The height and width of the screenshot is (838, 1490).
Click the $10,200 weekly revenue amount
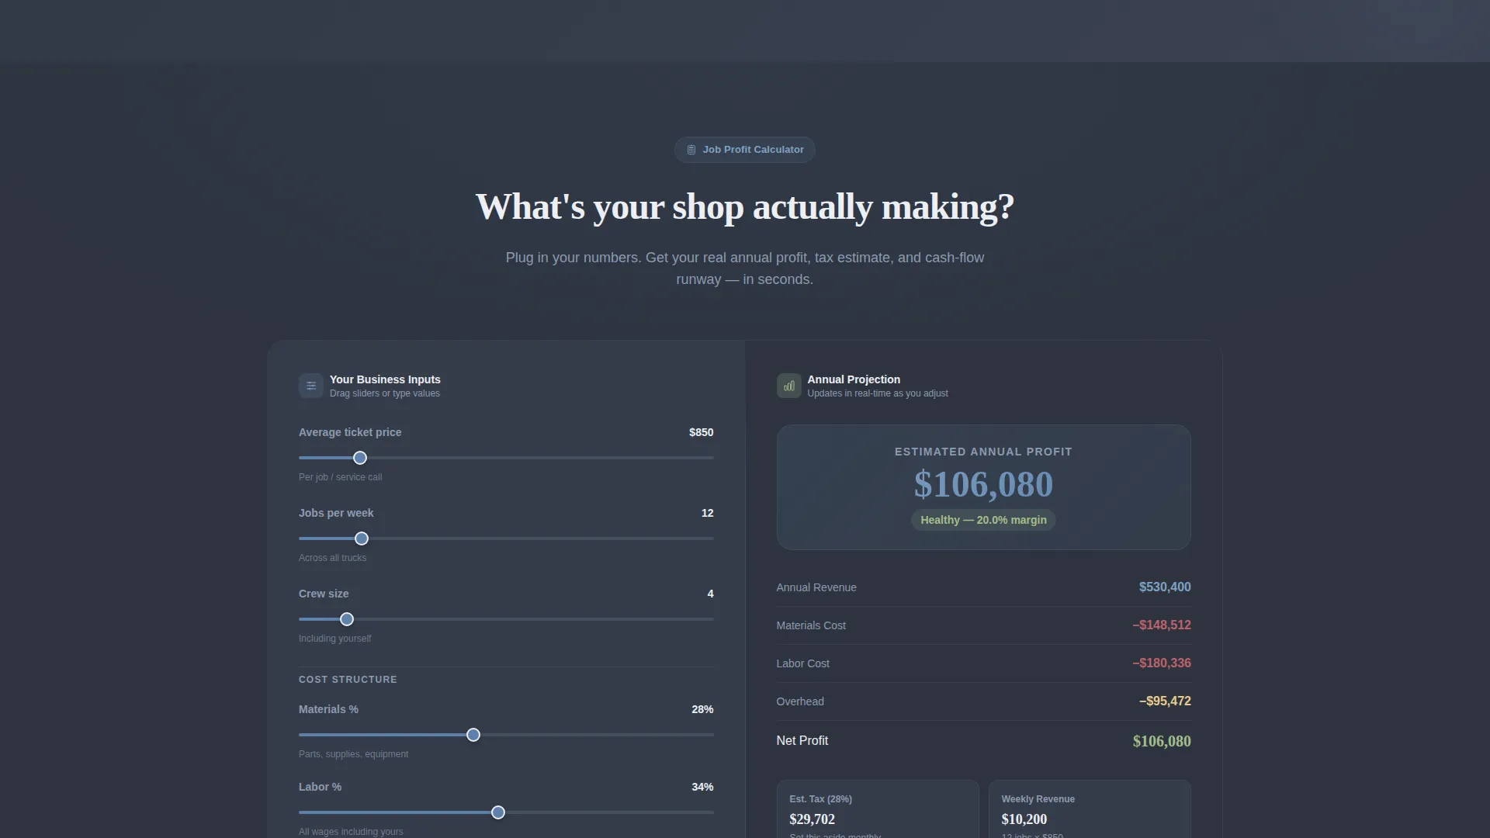point(1024,819)
